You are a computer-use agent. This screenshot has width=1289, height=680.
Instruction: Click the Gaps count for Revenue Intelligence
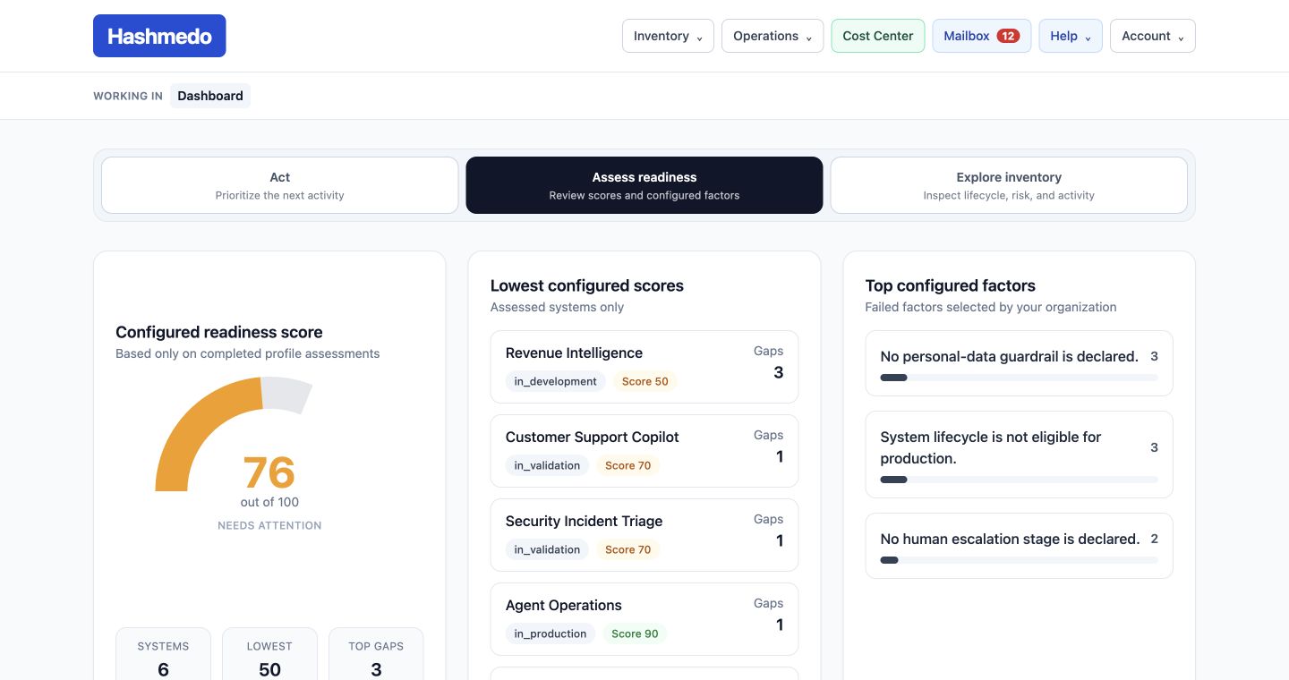point(779,372)
